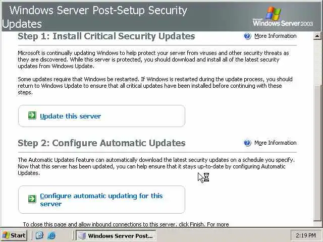Click the 'Step 2: Configure Automatic Updates' heading
This screenshot has height=242, width=323.
coord(101,143)
